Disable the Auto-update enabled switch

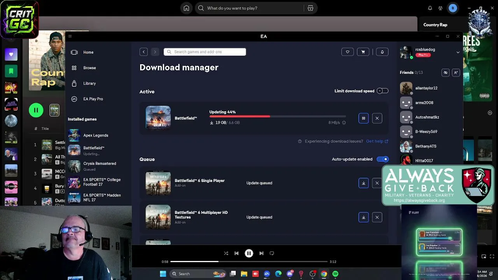tap(382, 159)
